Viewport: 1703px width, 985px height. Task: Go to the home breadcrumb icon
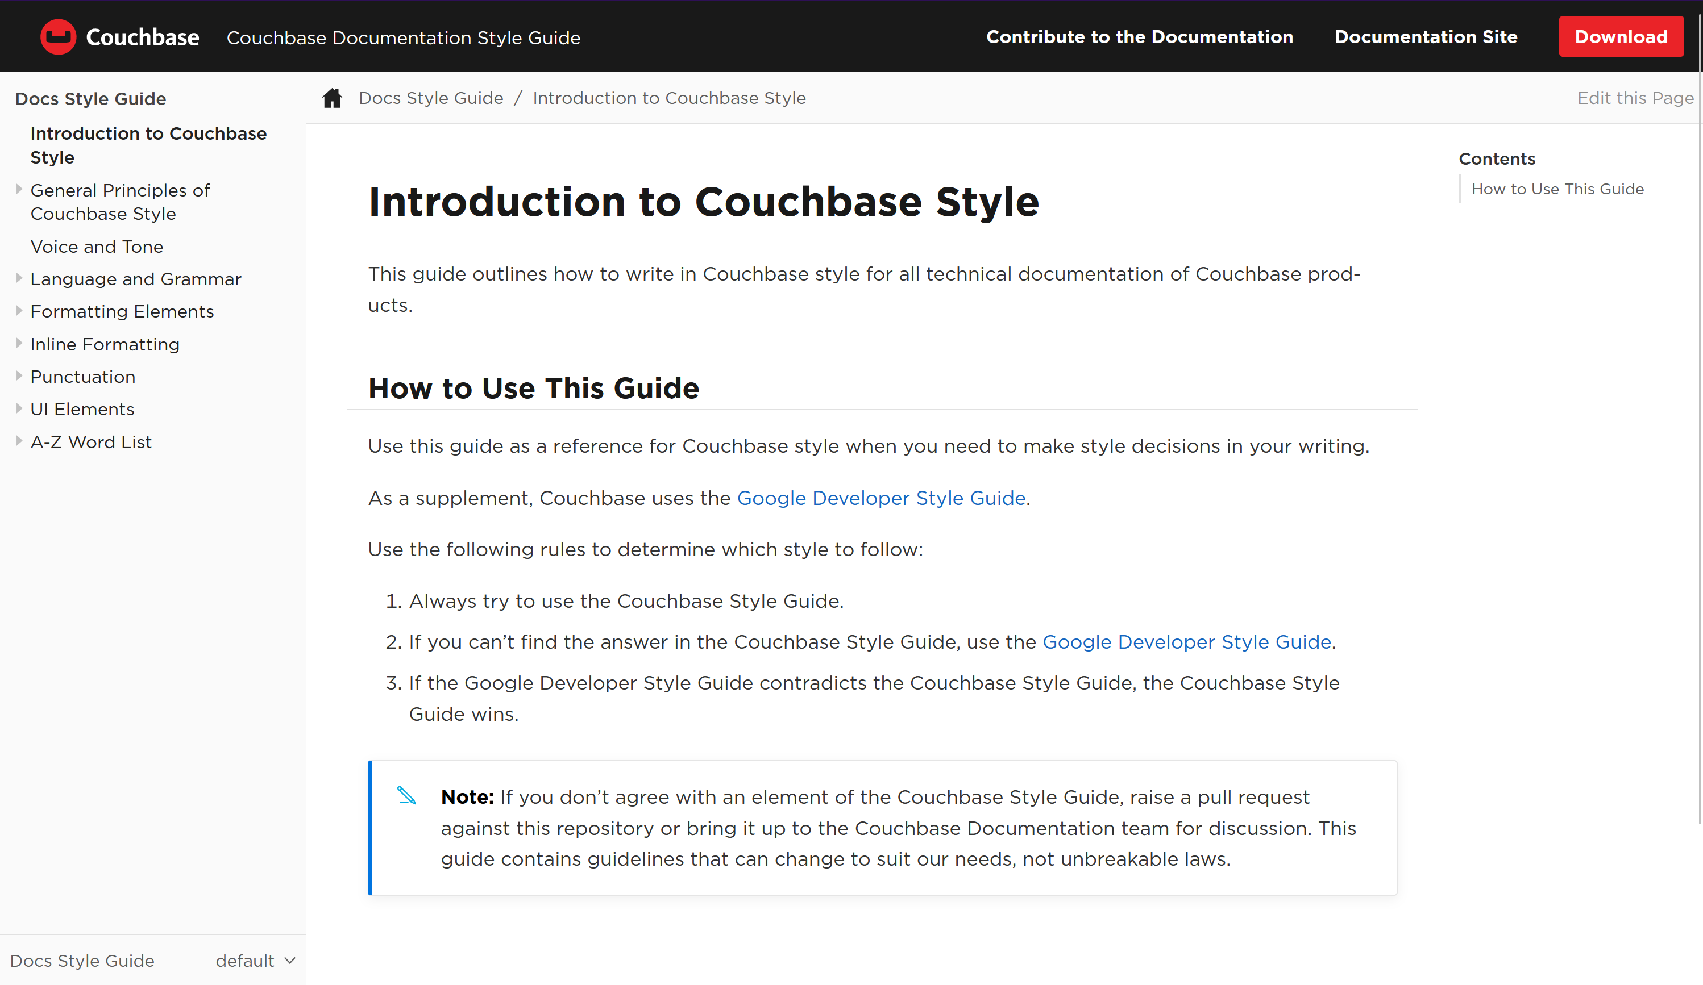coord(332,98)
